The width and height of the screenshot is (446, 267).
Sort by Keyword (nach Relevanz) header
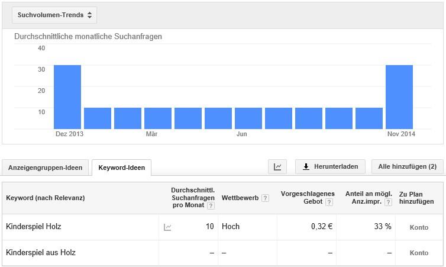45,198
